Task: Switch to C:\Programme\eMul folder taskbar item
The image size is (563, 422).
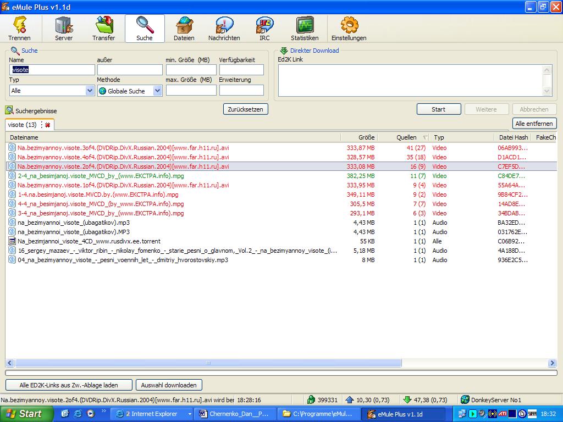Action: pos(319,414)
